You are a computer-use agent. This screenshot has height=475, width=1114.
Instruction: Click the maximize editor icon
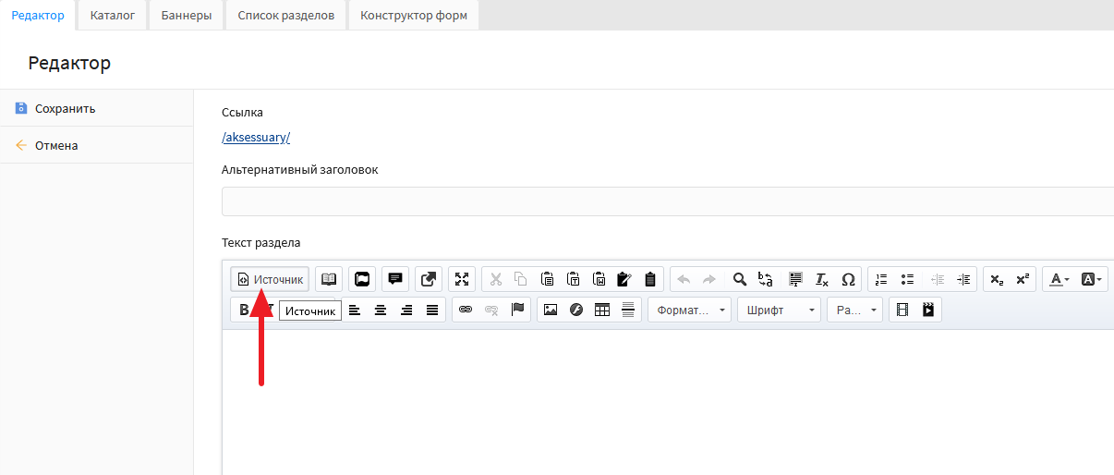point(462,279)
